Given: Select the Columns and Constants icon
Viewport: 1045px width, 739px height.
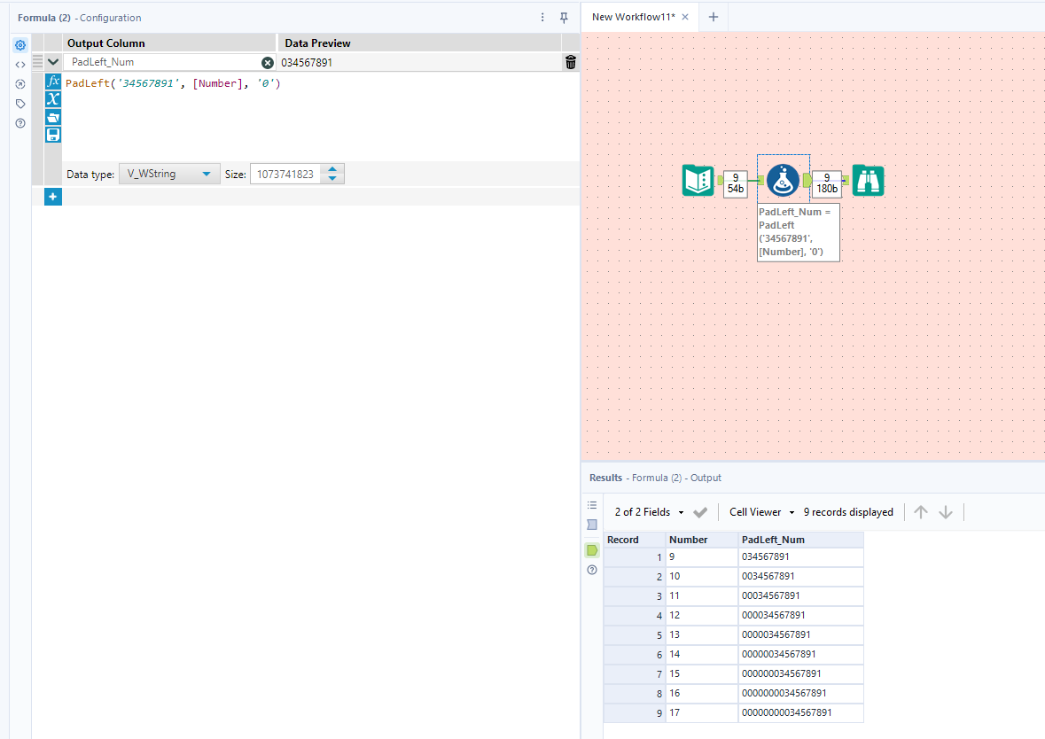Looking at the screenshot, I should pos(52,99).
